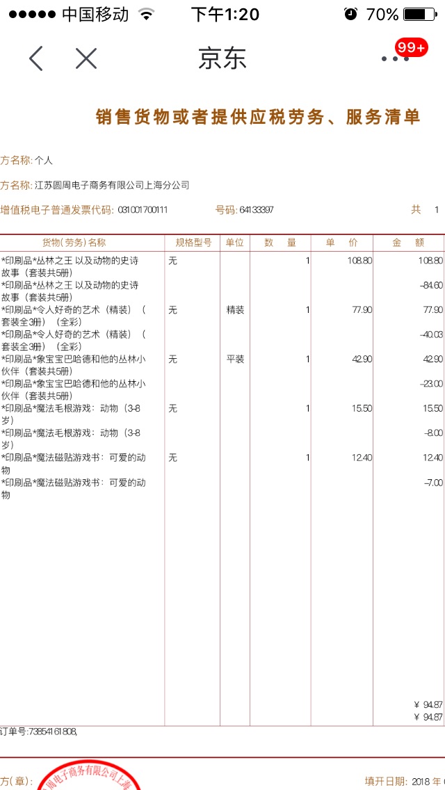This screenshot has height=790, width=445.
Task: Select the 77.90 value in the 金额 column
Action: pos(433,310)
